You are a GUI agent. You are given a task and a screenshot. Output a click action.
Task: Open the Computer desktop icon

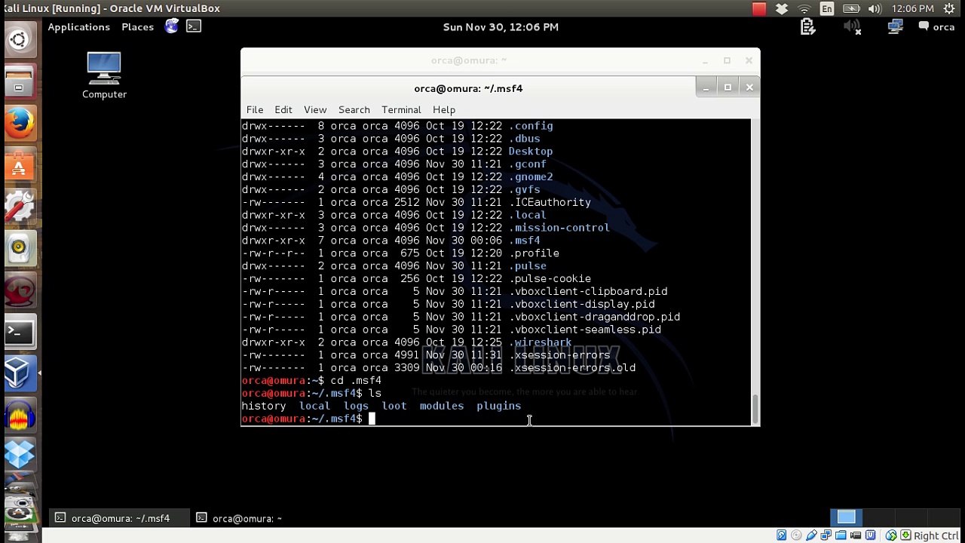(x=104, y=75)
